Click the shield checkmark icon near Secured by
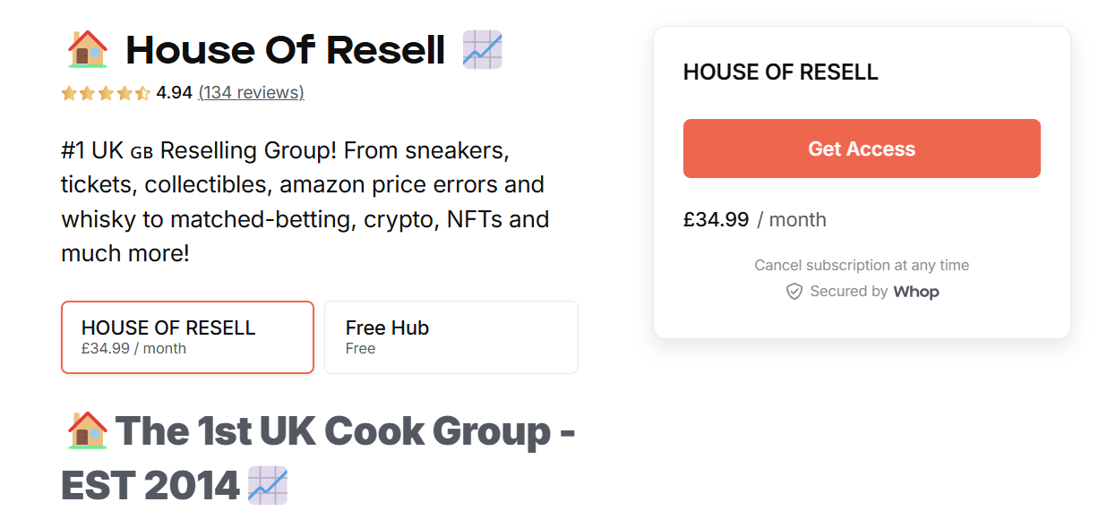1116x519 pixels. (794, 291)
